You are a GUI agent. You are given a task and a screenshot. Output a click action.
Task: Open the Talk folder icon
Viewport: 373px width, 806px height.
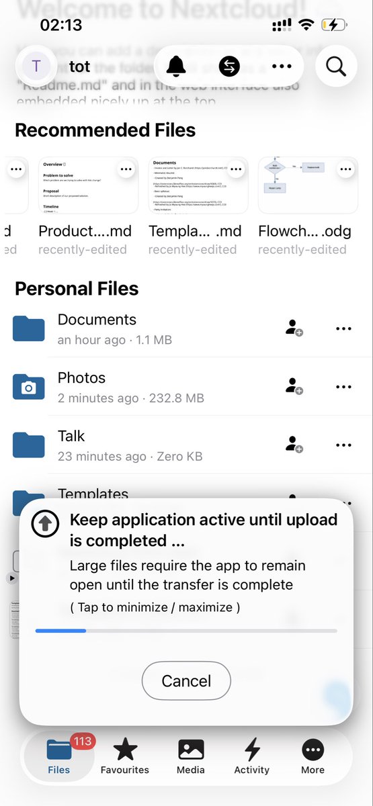coord(29,445)
